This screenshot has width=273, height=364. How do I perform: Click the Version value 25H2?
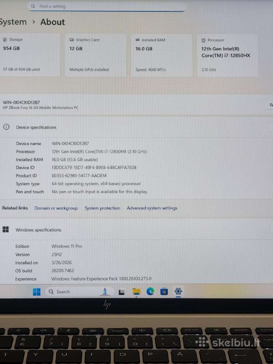click(x=57, y=254)
